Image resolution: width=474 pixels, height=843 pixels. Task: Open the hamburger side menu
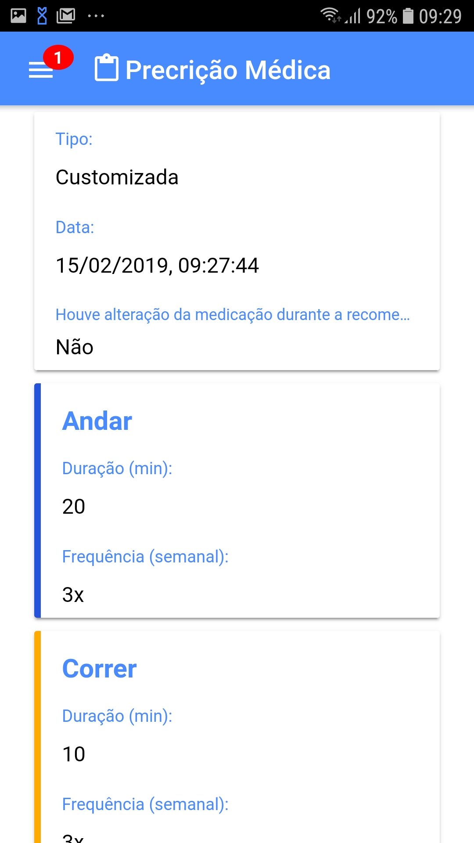coord(41,70)
